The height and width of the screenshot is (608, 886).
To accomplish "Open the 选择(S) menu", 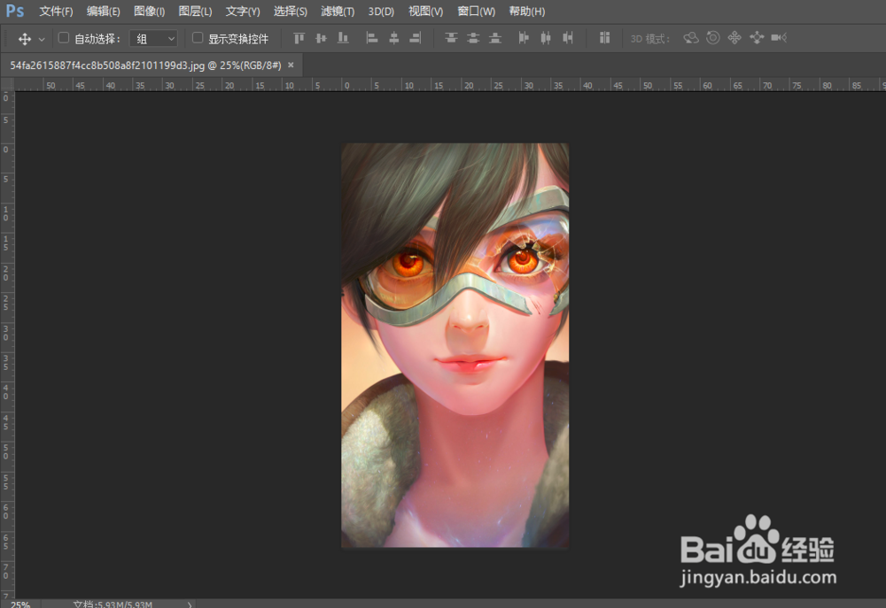I will 290,12.
